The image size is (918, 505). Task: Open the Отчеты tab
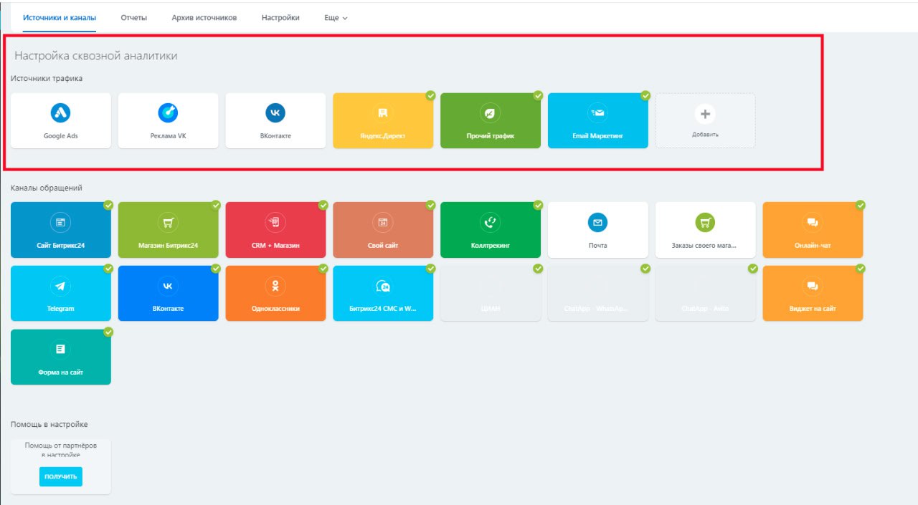point(134,17)
